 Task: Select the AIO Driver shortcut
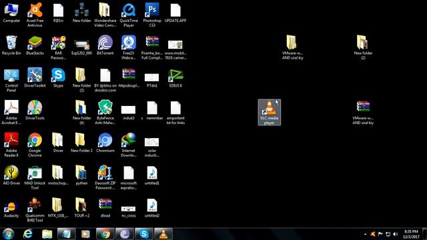click(x=11, y=175)
